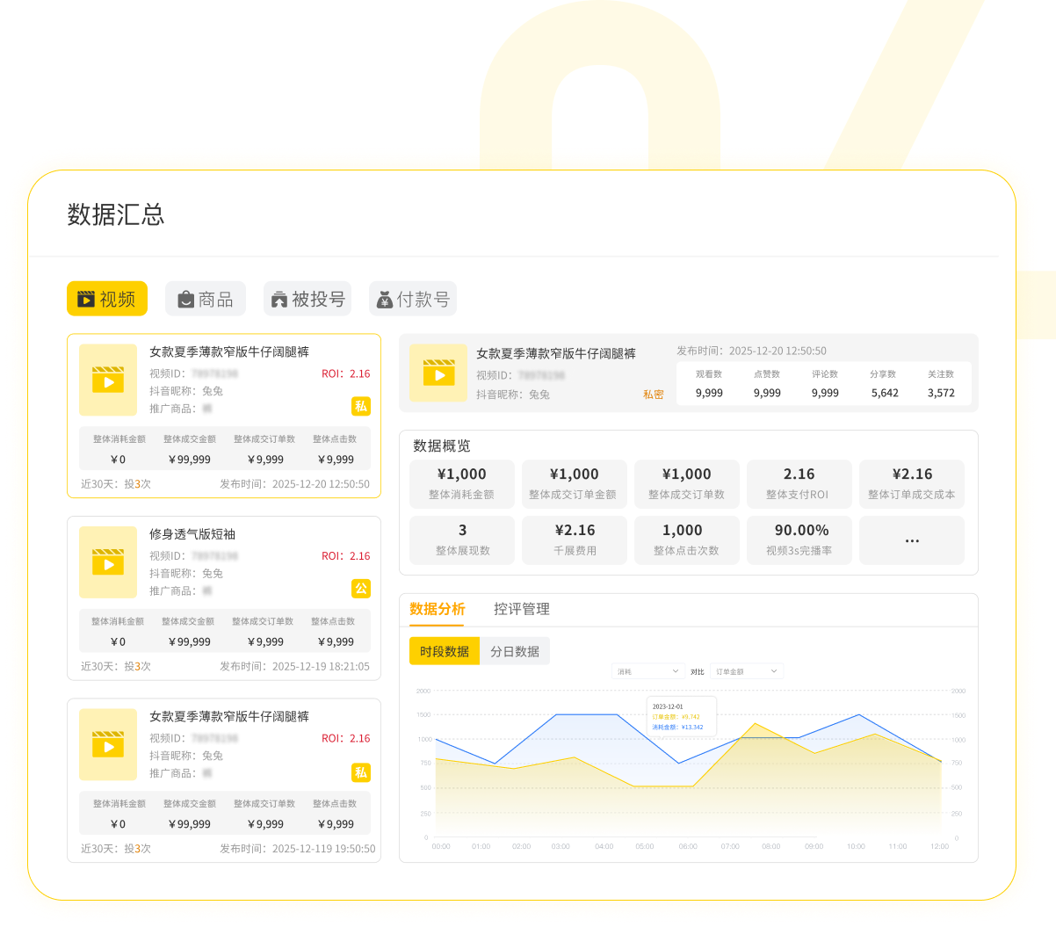This screenshot has width=1056, height=927.
Task: Click the 整体展现数 3 tile
Action: (x=462, y=540)
